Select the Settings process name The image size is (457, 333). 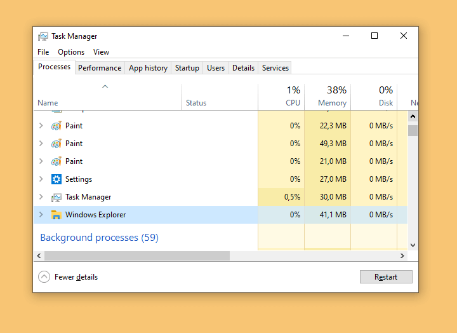tap(79, 179)
